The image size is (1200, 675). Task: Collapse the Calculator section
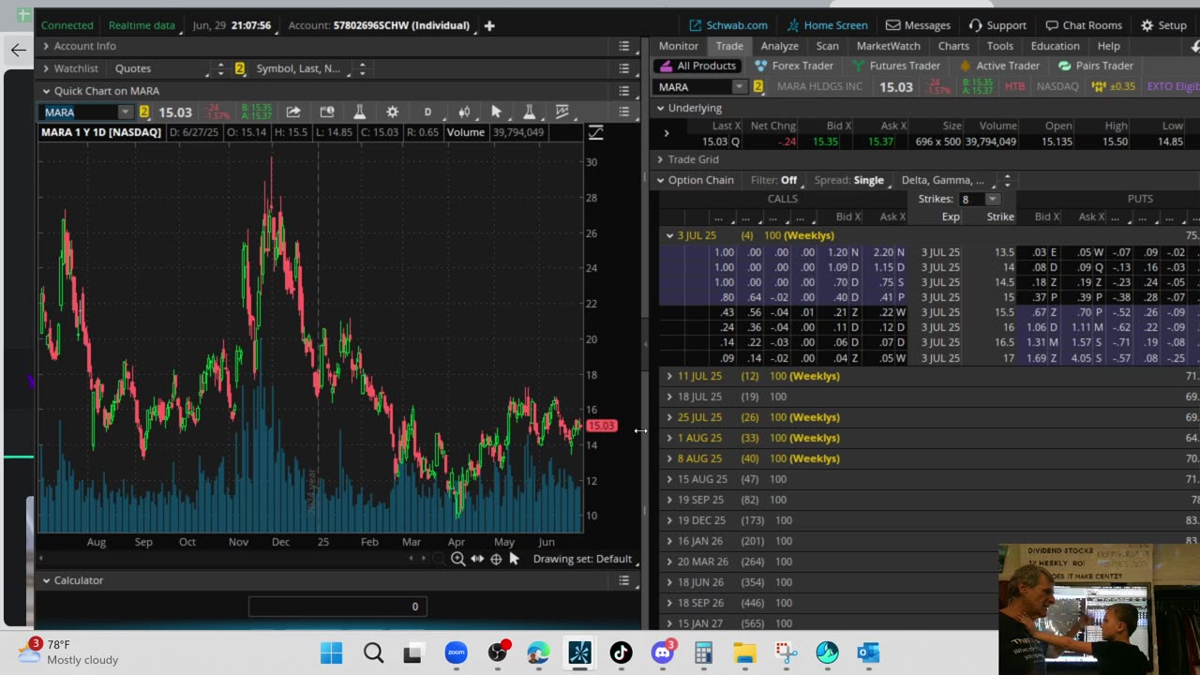46,580
